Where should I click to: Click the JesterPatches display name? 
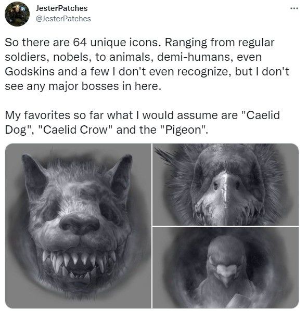coord(61,8)
